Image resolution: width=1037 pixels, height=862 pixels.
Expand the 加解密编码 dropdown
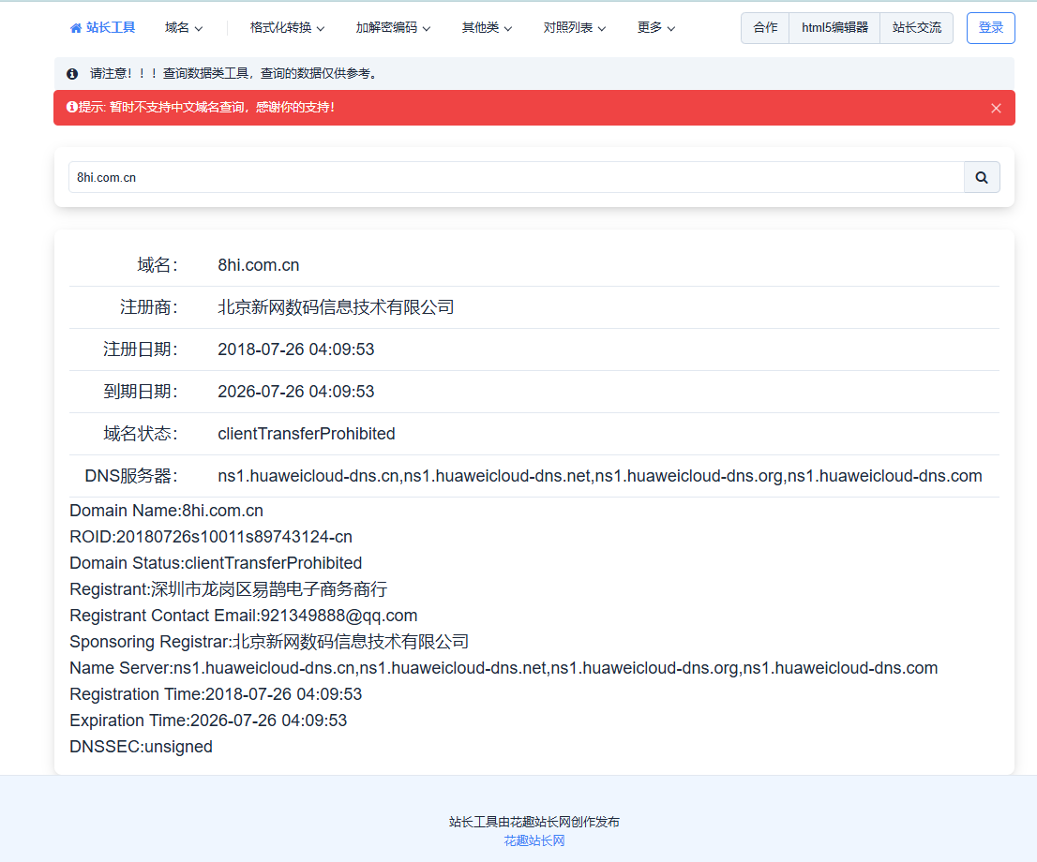click(x=391, y=28)
